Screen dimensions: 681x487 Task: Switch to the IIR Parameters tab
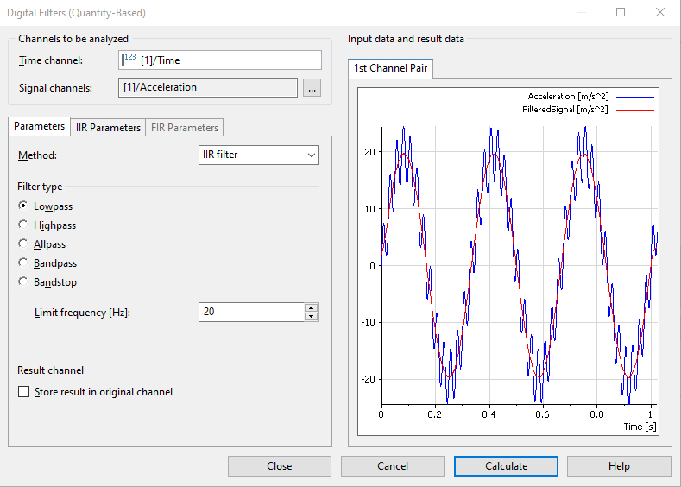coord(108,128)
